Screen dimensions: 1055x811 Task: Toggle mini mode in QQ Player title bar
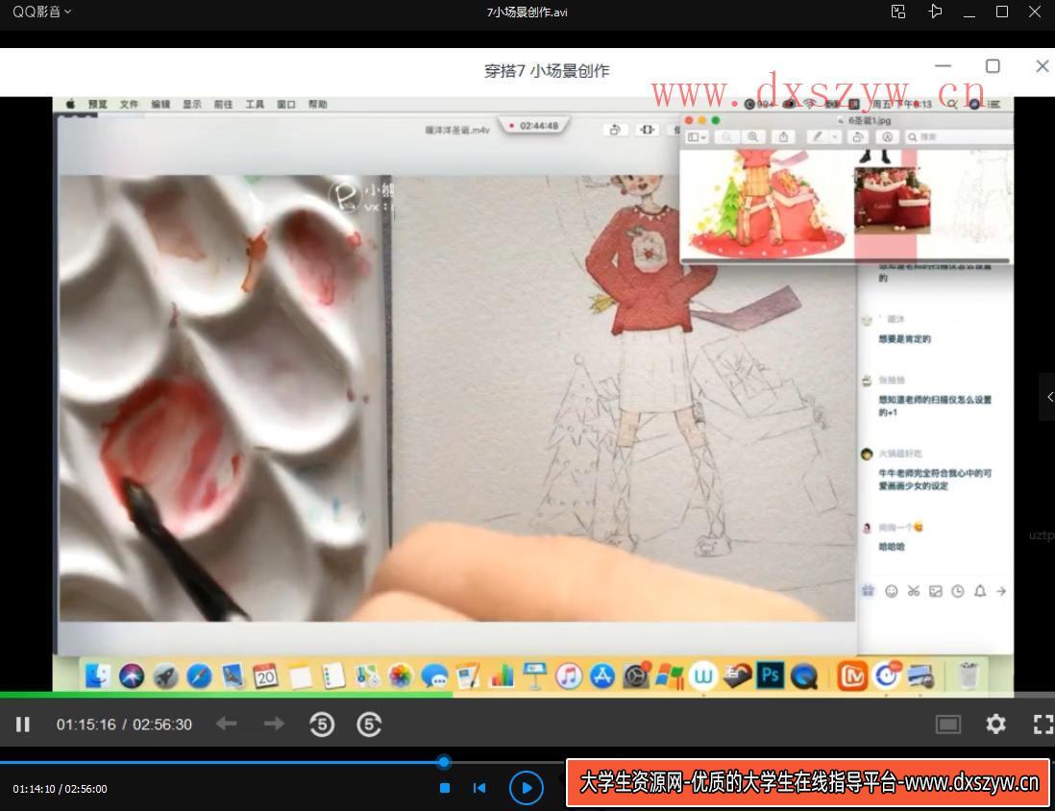[898, 12]
